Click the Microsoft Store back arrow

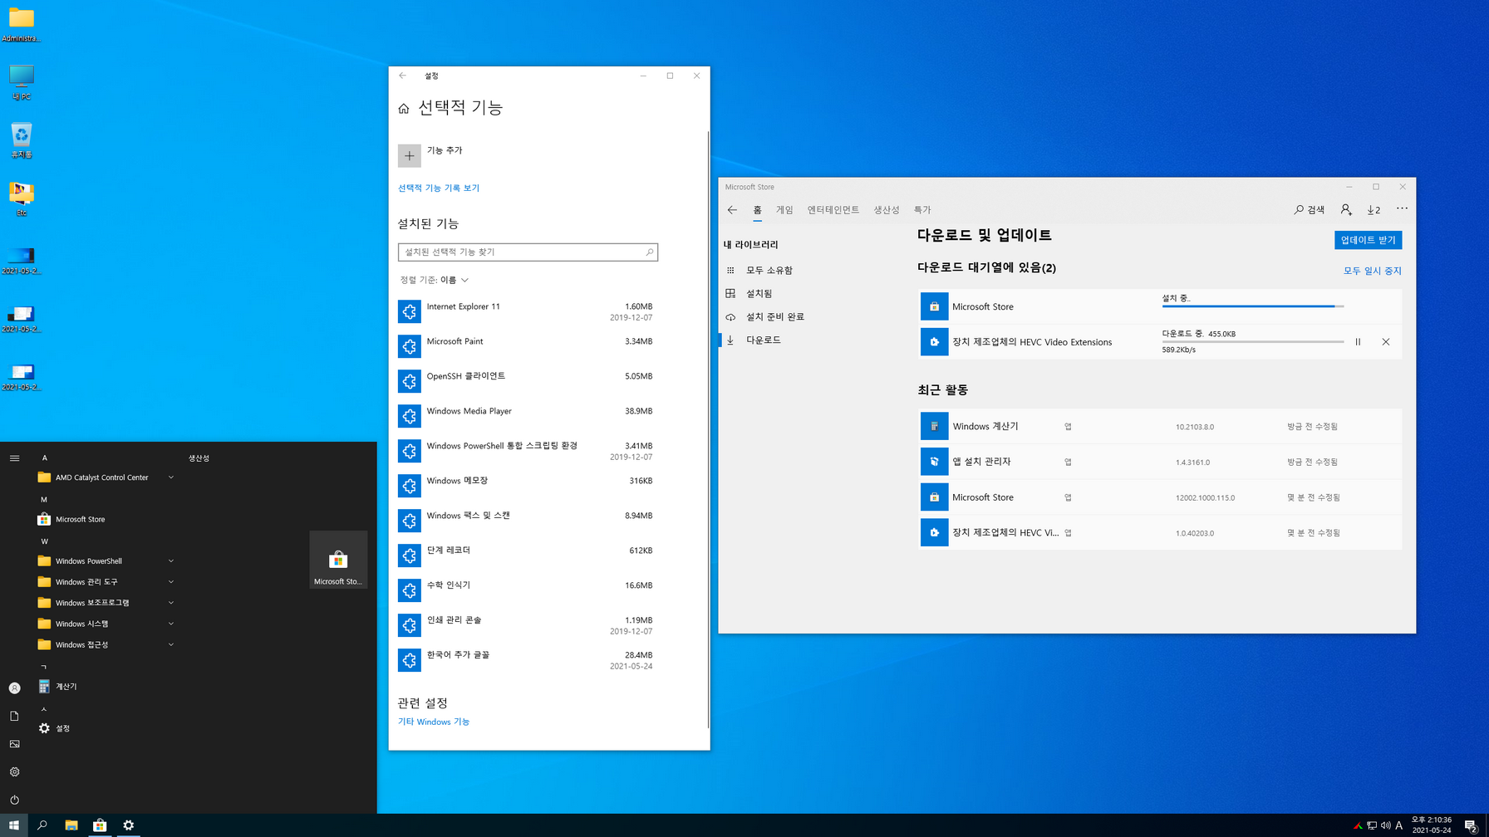click(732, 210)
